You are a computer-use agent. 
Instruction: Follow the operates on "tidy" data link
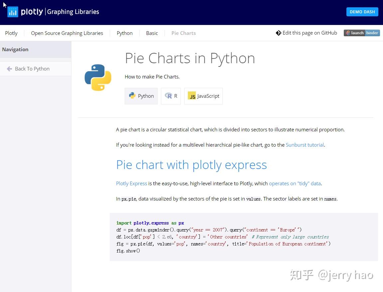295,183
